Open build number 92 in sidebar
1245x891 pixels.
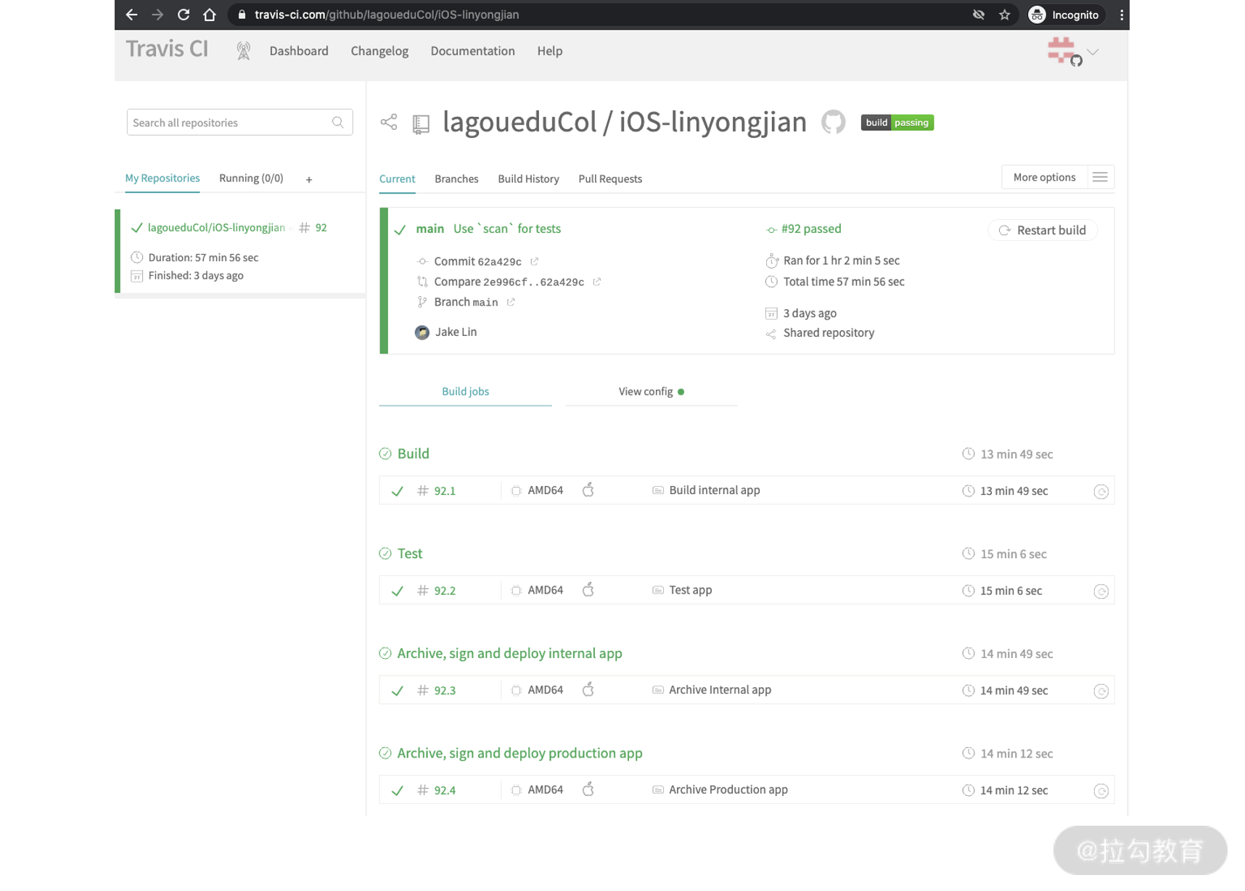coord(321,228)
